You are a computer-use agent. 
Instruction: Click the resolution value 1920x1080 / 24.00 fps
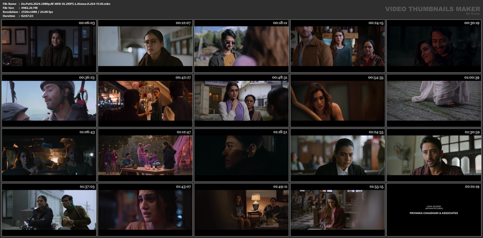[x=37, y=12]
